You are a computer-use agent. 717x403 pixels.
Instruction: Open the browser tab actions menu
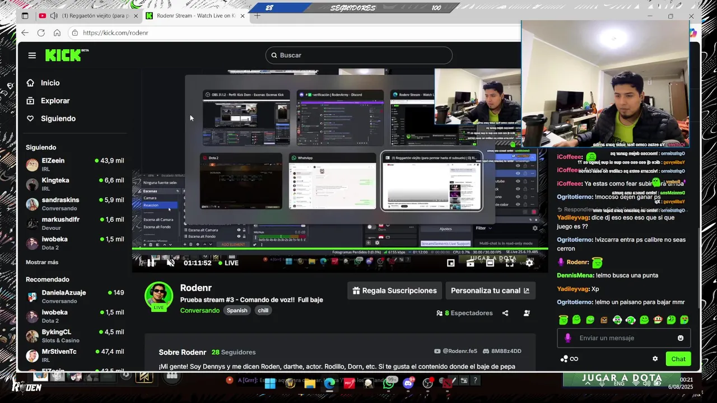click(25, 16)
